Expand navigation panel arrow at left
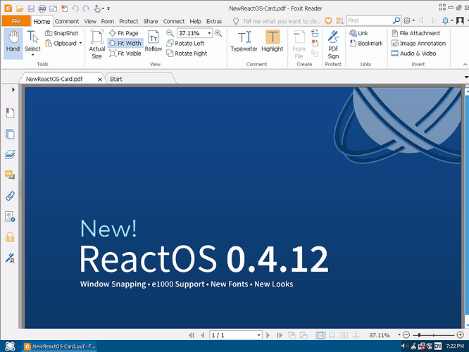Screen dimensions: 469x352 pos(13,89)
